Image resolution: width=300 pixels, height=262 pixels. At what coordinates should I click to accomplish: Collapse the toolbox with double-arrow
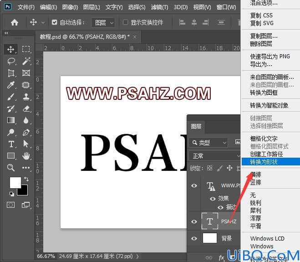6,33
